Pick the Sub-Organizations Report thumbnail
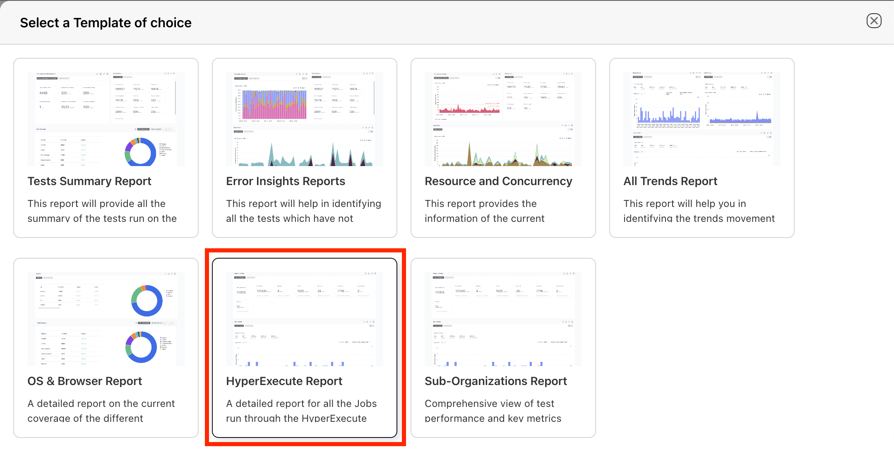Screen dimensions: 894x466 503,319
